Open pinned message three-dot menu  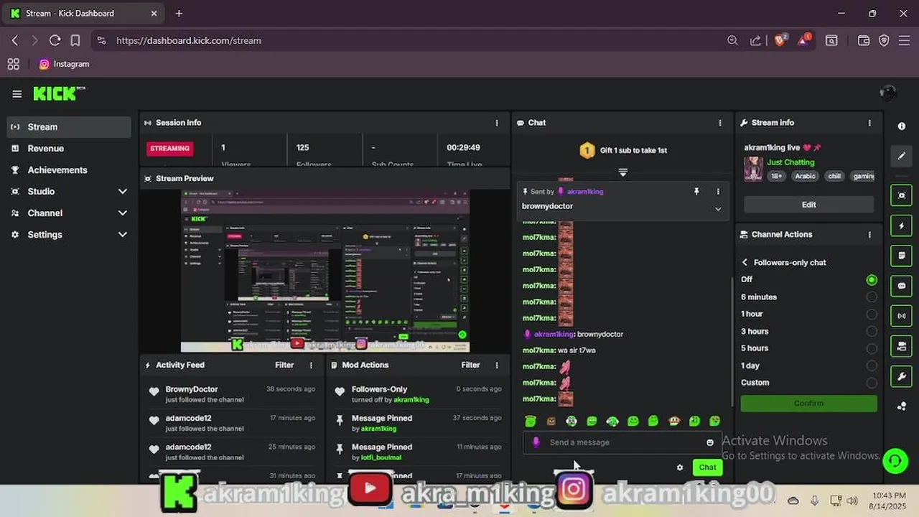tap(718, 192)
